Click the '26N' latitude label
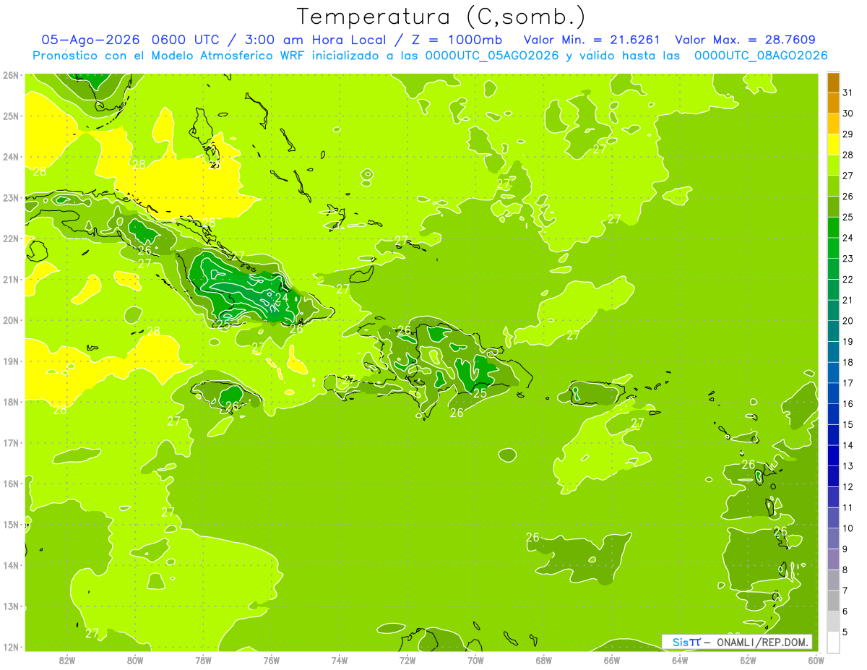Screen dimensions: 867x670 click(x=10, y=75)
